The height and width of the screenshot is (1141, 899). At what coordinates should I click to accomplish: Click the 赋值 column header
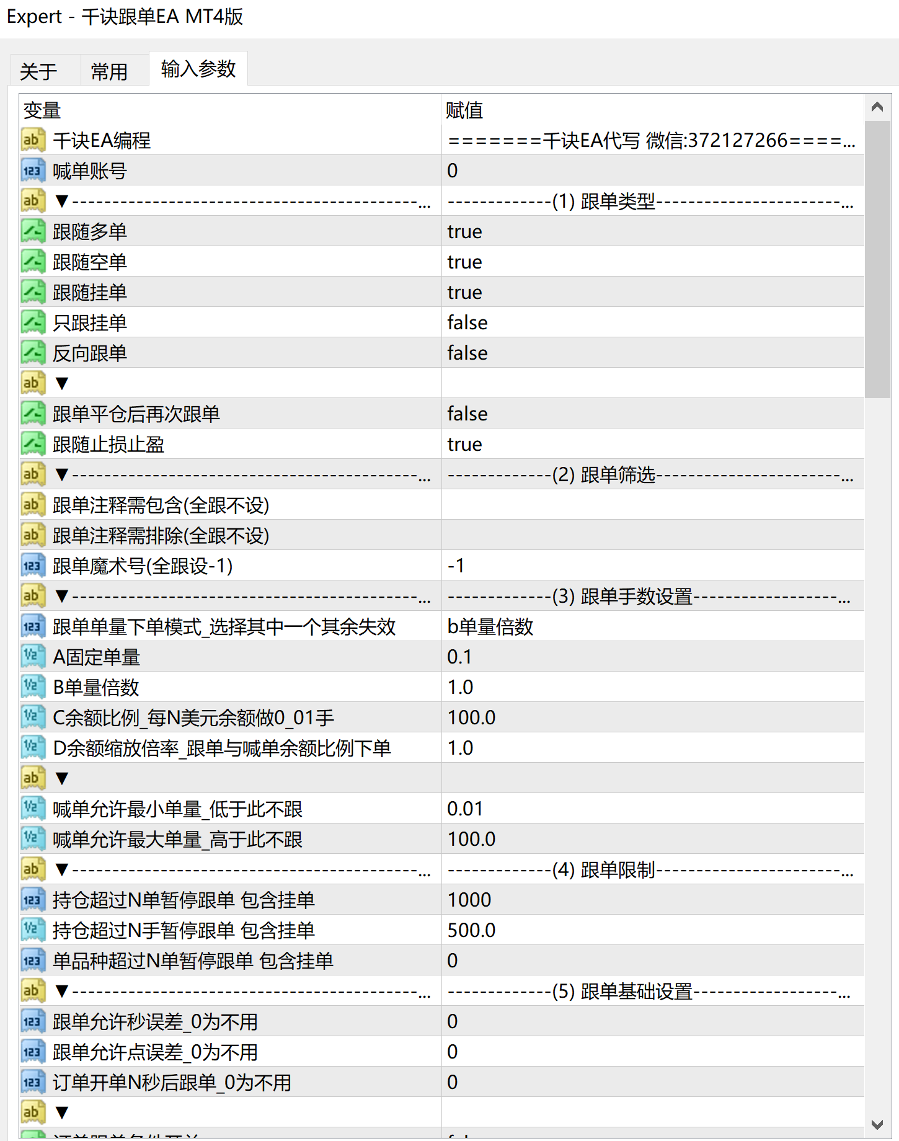653,110
